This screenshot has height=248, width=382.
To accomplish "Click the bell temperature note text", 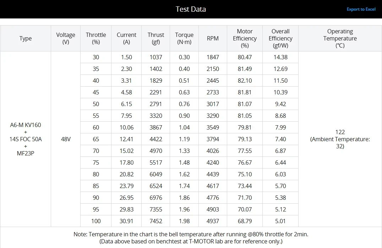I will tap(191, 235).
